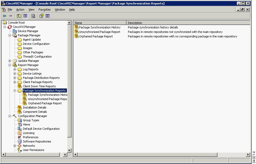Click the Component Details report icon
The width and height of the screenshot is (256, 164).
click(x=20, y=112)
